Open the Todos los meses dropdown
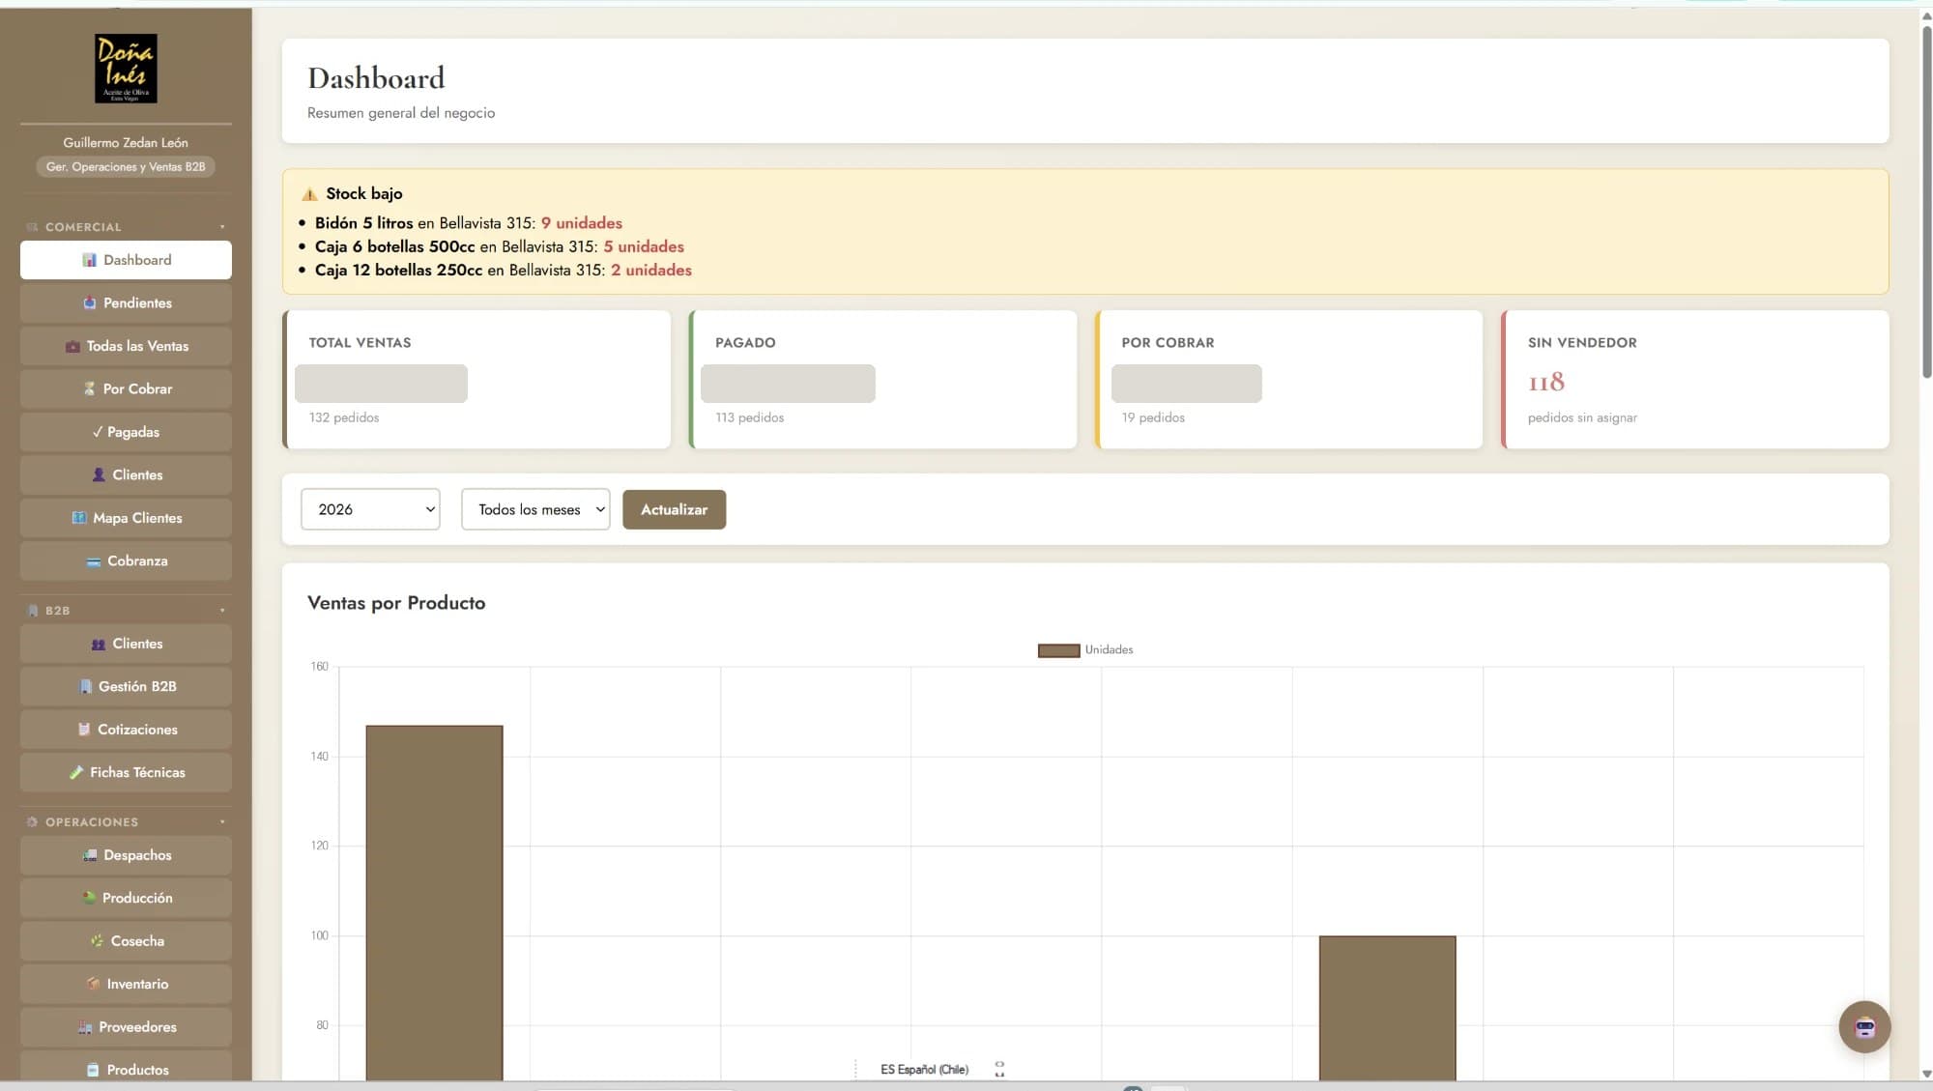Screen dimensions: 1933x1091 [x=535, y=509]
